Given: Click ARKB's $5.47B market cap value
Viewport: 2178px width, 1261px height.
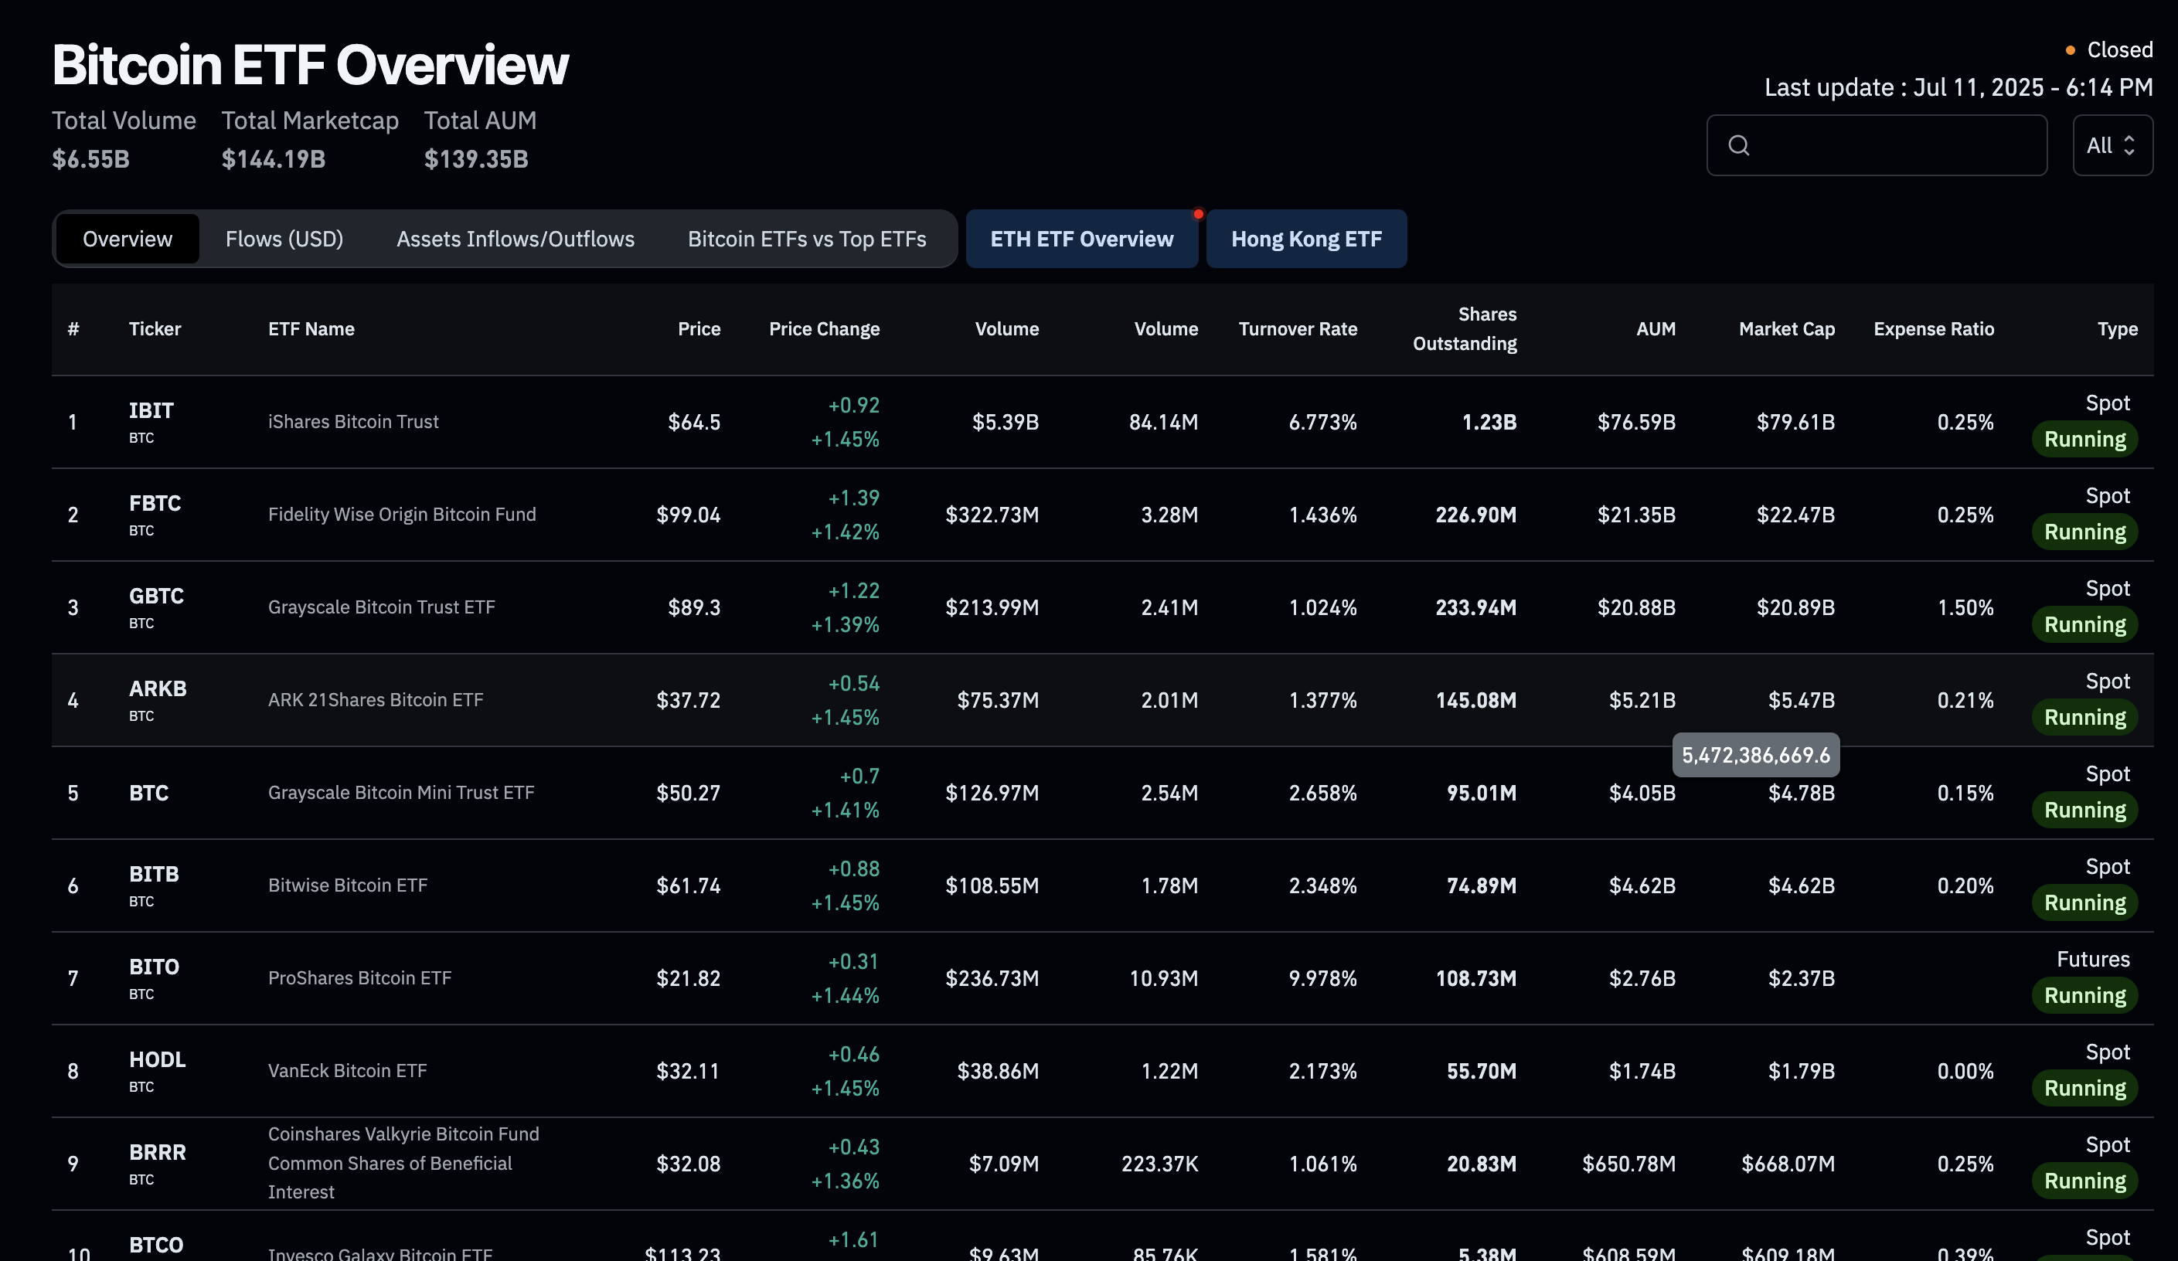Looking at the screenshot, I should pyautogui.click(x=1801, y=700).
